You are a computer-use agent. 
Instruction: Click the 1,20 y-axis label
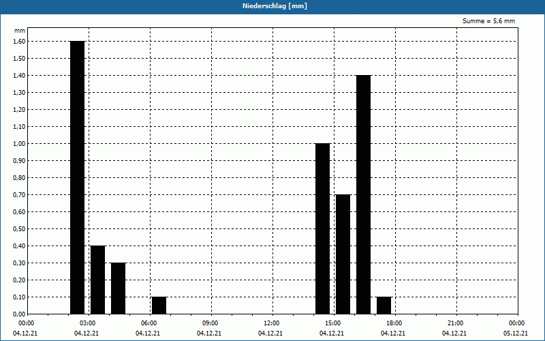tap(19, 109)
